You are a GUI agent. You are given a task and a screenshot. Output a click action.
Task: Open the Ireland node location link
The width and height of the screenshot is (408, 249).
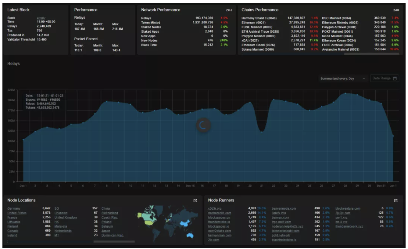(x=12, y=235)
